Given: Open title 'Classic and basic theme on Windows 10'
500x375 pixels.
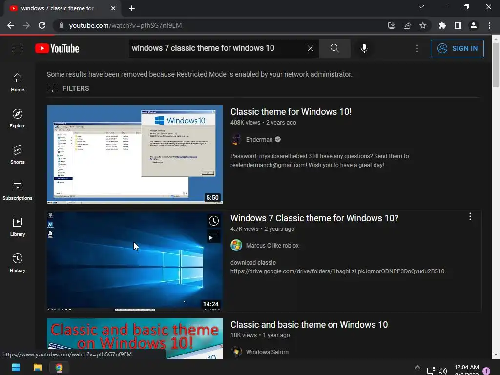Looking at the screenshot, I should coord(309,325).
